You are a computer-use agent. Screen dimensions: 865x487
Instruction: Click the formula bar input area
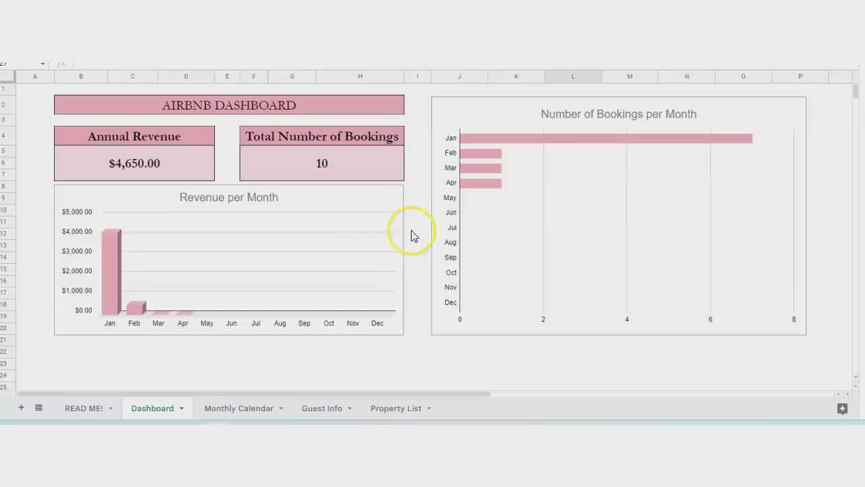point(466,64)
